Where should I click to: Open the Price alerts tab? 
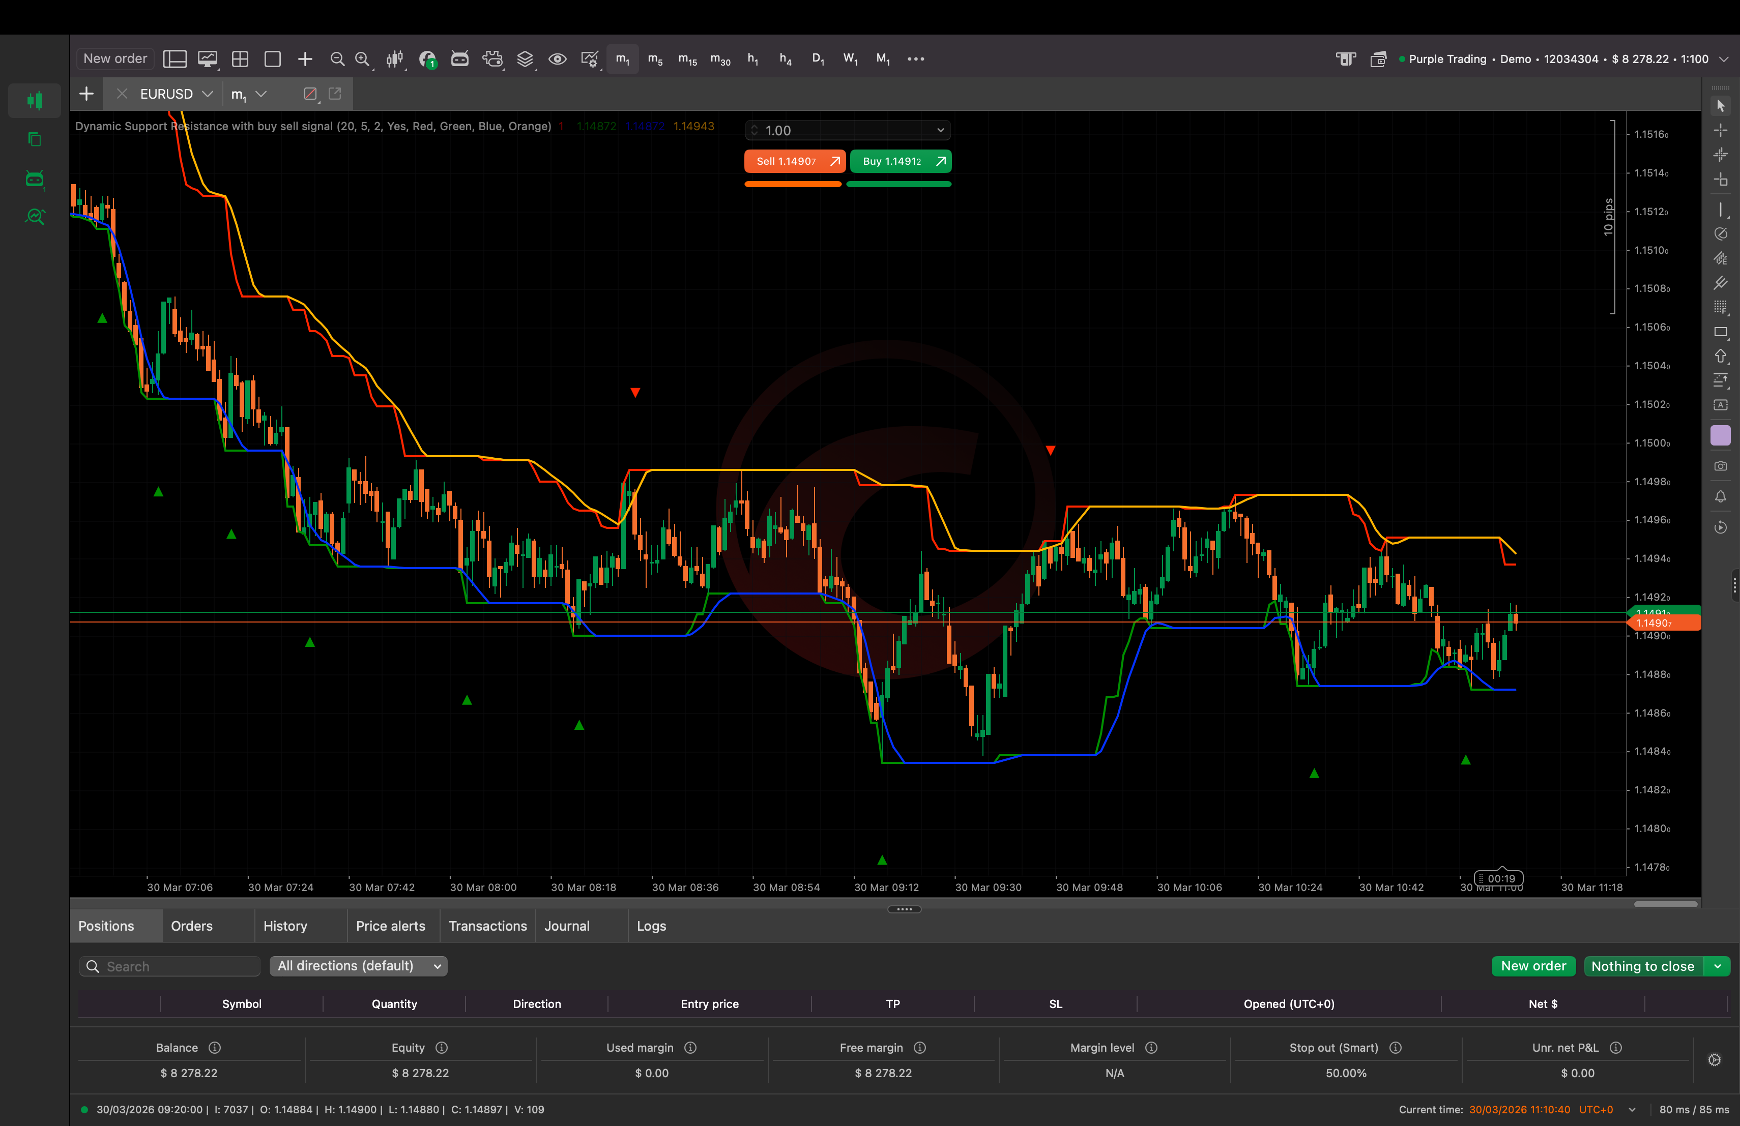pos(390,926)
